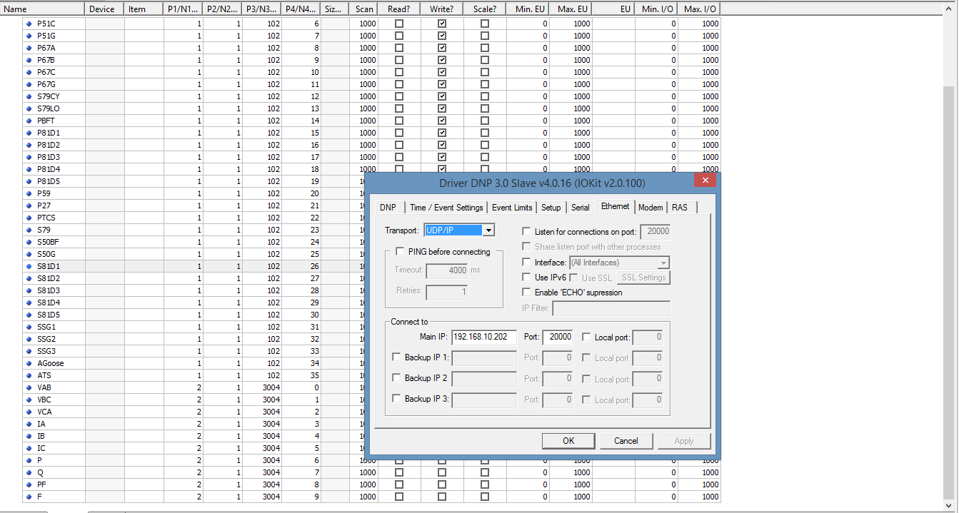Click the blue icon next to S81D3

point(29,290)
